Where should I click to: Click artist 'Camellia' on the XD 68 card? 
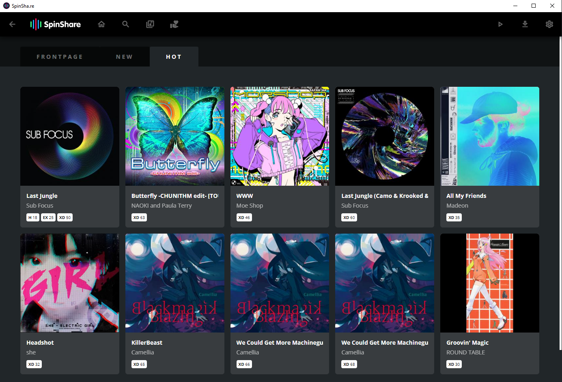click(x=353, y=352)
